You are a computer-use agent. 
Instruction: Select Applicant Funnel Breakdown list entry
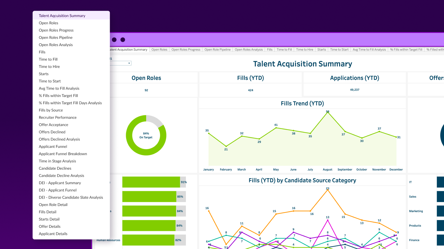(x=63, y=154)
